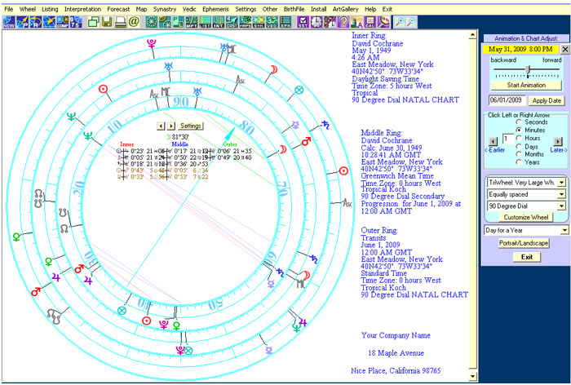
Task: Click the printer icon in toolbar
Action: [x=120, y=22]
